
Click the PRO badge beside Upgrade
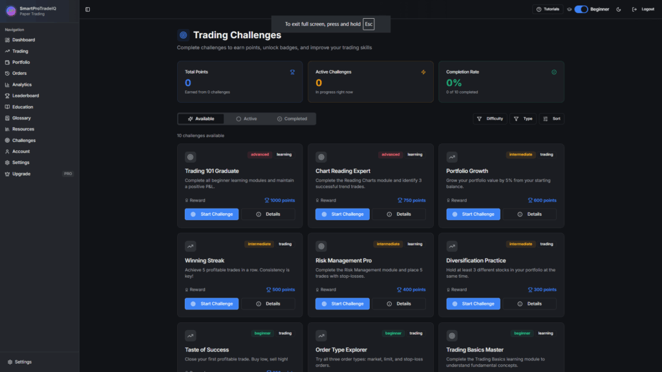tap(68, 174)
